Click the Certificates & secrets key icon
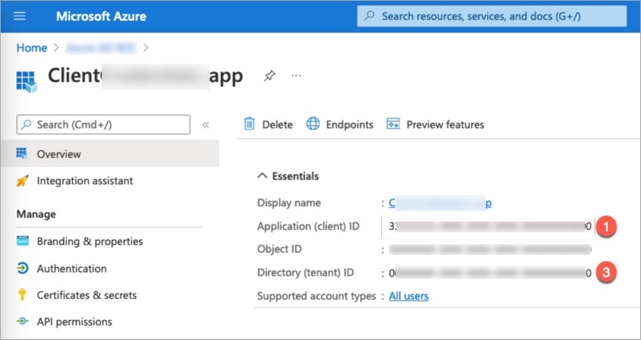Screen dimensions: 641x340 pyautogui.click(x=23, y=295)
